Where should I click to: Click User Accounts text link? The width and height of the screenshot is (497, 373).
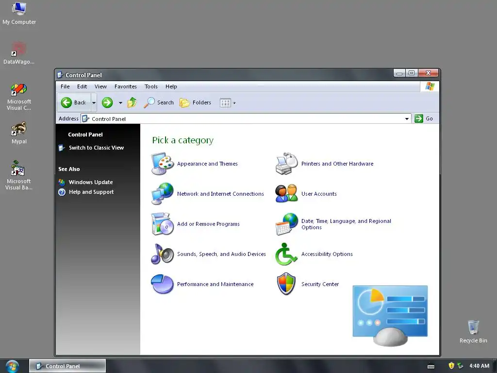point(319,194)
